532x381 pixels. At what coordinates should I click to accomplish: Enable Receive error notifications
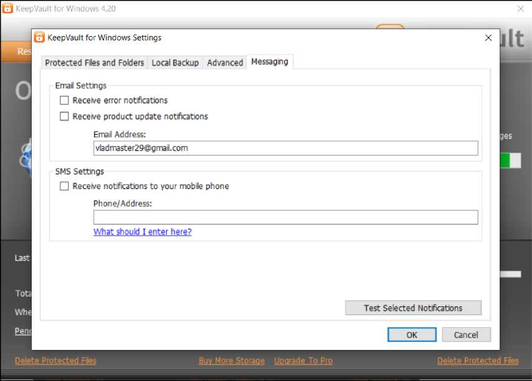[x=64, y=100]
